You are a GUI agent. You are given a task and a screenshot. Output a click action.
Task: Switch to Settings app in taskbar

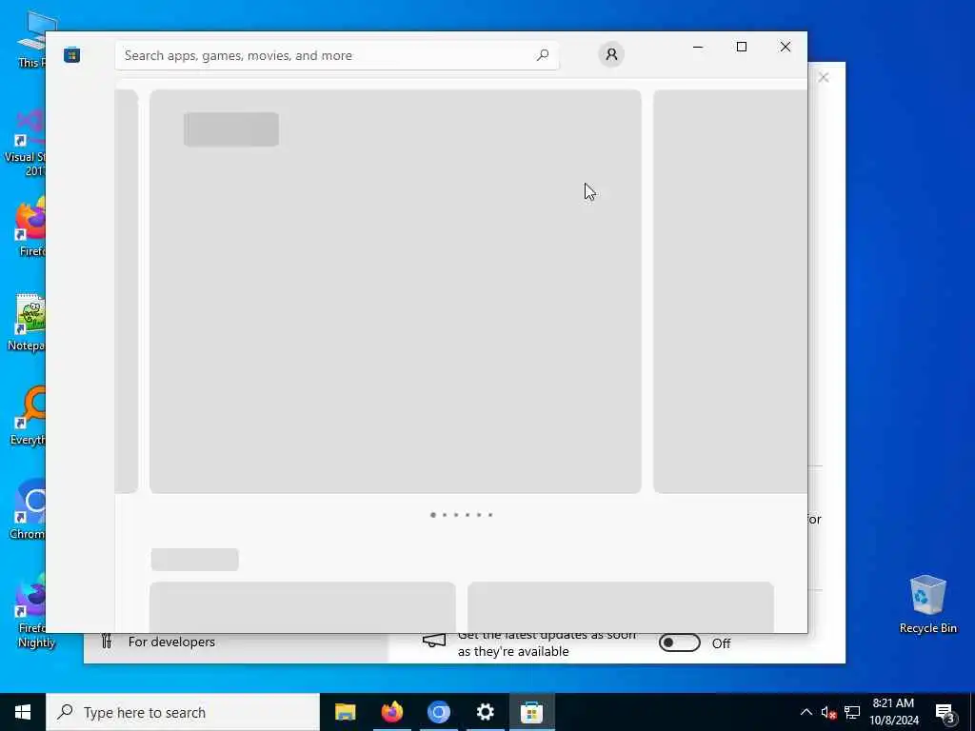485,712
